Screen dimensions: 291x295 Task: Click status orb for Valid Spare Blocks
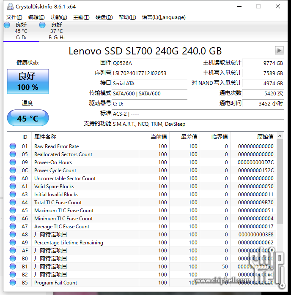13,186
